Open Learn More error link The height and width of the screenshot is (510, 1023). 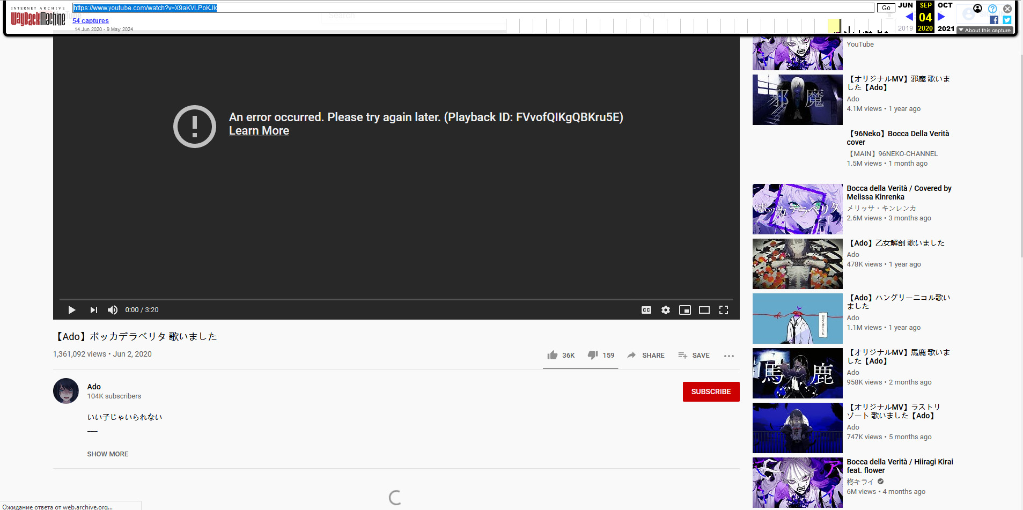point(259,131)
